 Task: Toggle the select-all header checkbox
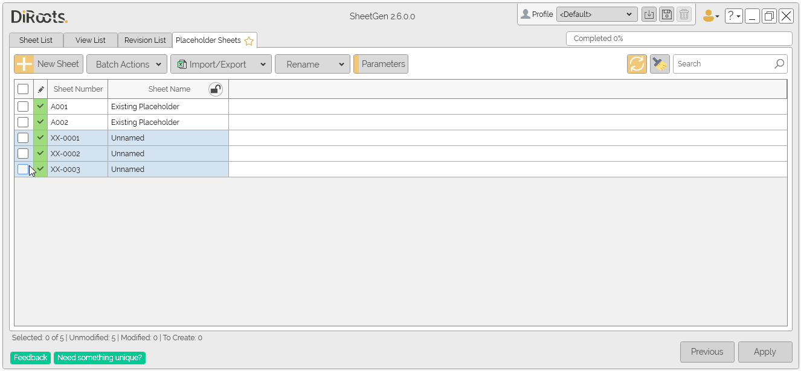point(23,89)
